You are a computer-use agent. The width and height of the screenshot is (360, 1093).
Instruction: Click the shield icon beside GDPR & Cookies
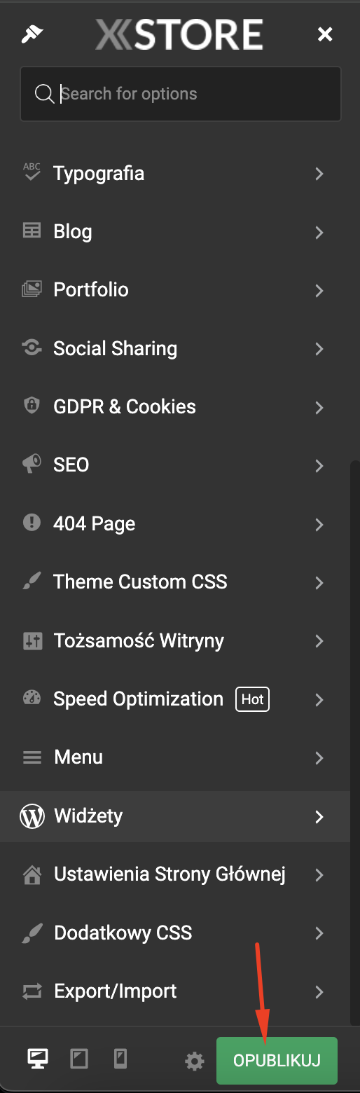[32, 406]
